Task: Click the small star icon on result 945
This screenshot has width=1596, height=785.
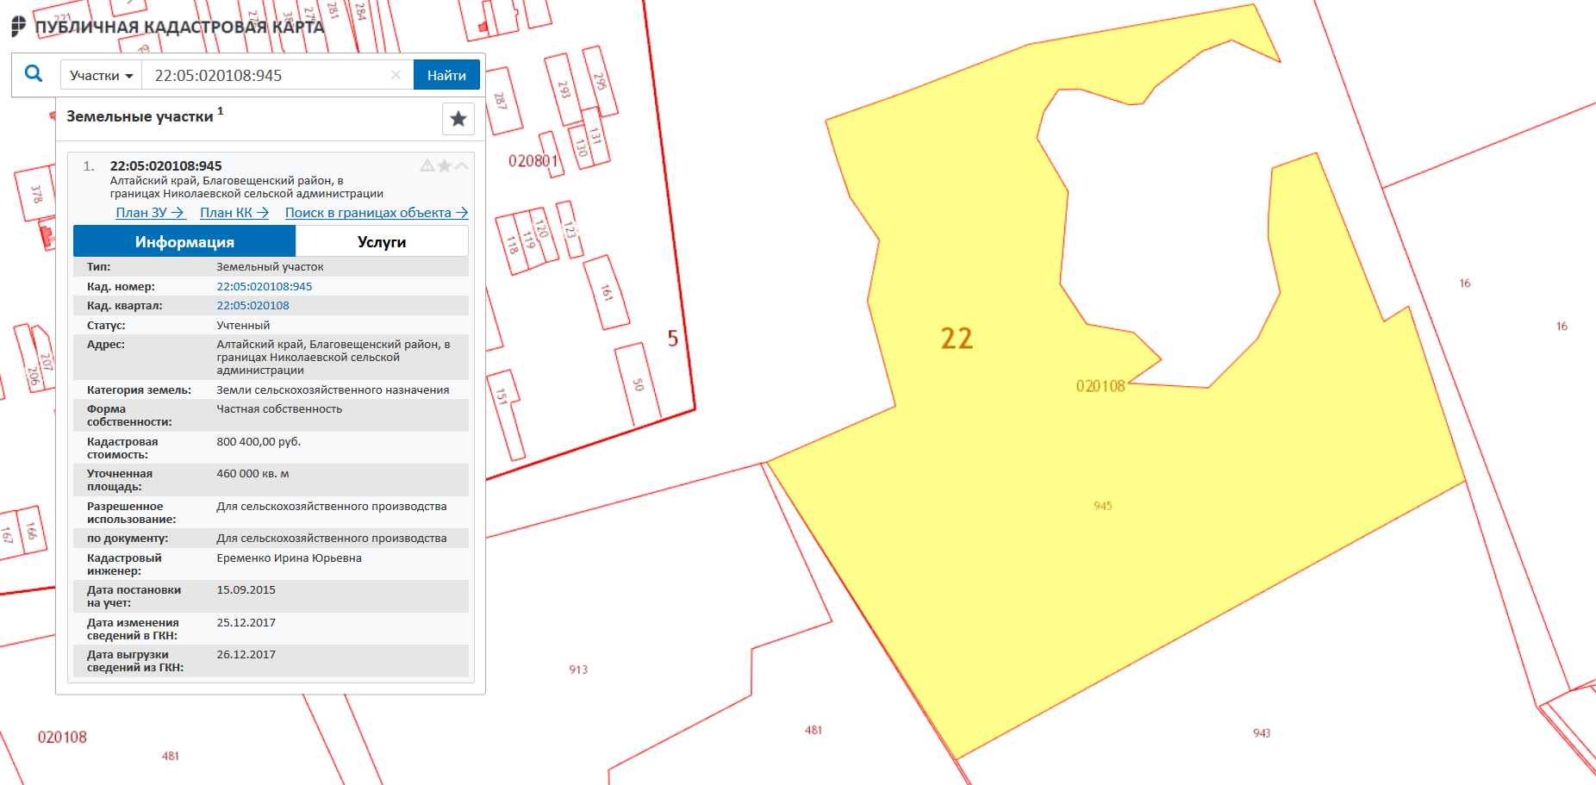Action: point(445,165)
